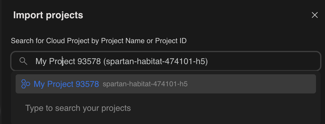Click the 'Type to search your projects' hint
325x124 pixels.
tap(78, 108)
